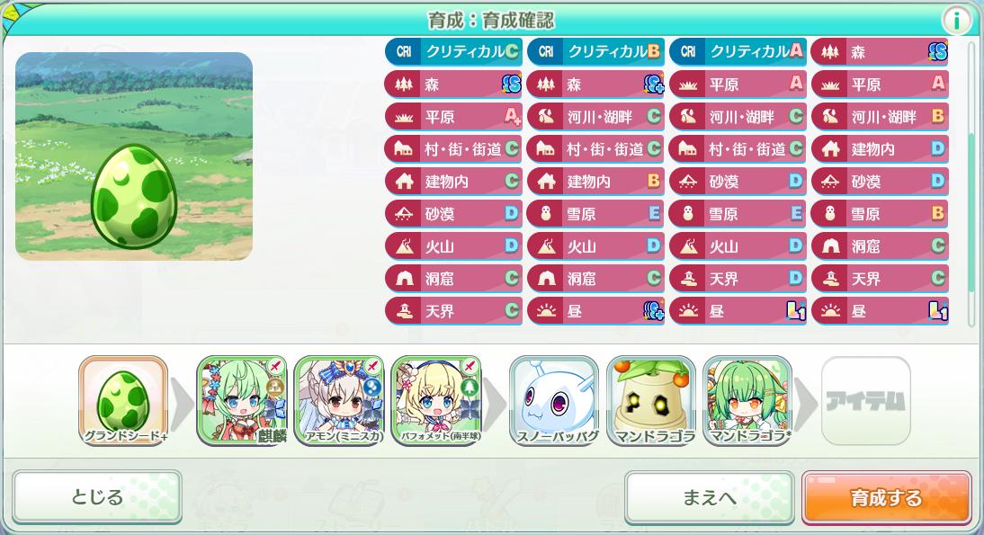Select the バフォメット(南半球) character icon
The width and height of the screenshot is (984, 535).
pos(436,401)
